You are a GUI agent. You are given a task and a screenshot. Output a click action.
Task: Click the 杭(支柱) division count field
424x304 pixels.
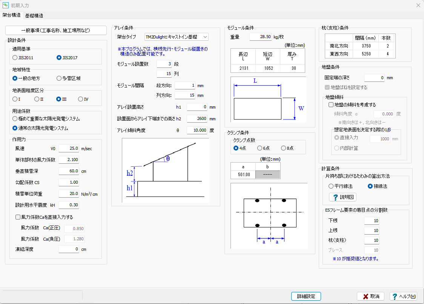point(372,240)
